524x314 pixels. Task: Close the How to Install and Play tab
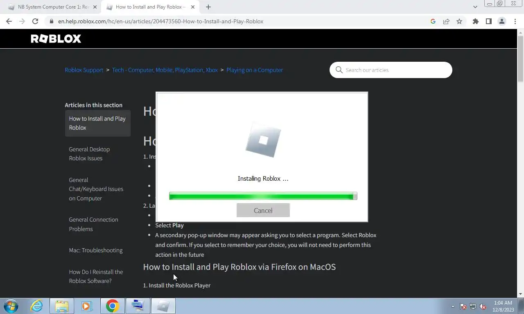tap(193, 7)
